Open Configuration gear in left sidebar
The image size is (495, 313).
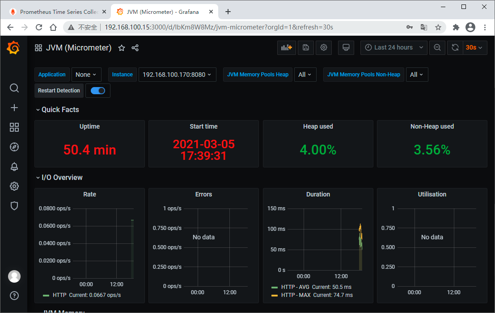(14, 186)
